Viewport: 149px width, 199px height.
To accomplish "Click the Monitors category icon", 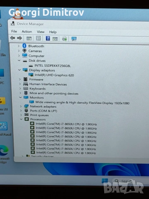I will tap(26, 97).
